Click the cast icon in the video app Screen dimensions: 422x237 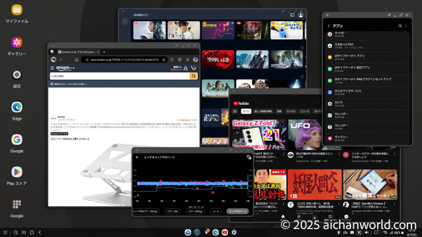coord(292,15)
